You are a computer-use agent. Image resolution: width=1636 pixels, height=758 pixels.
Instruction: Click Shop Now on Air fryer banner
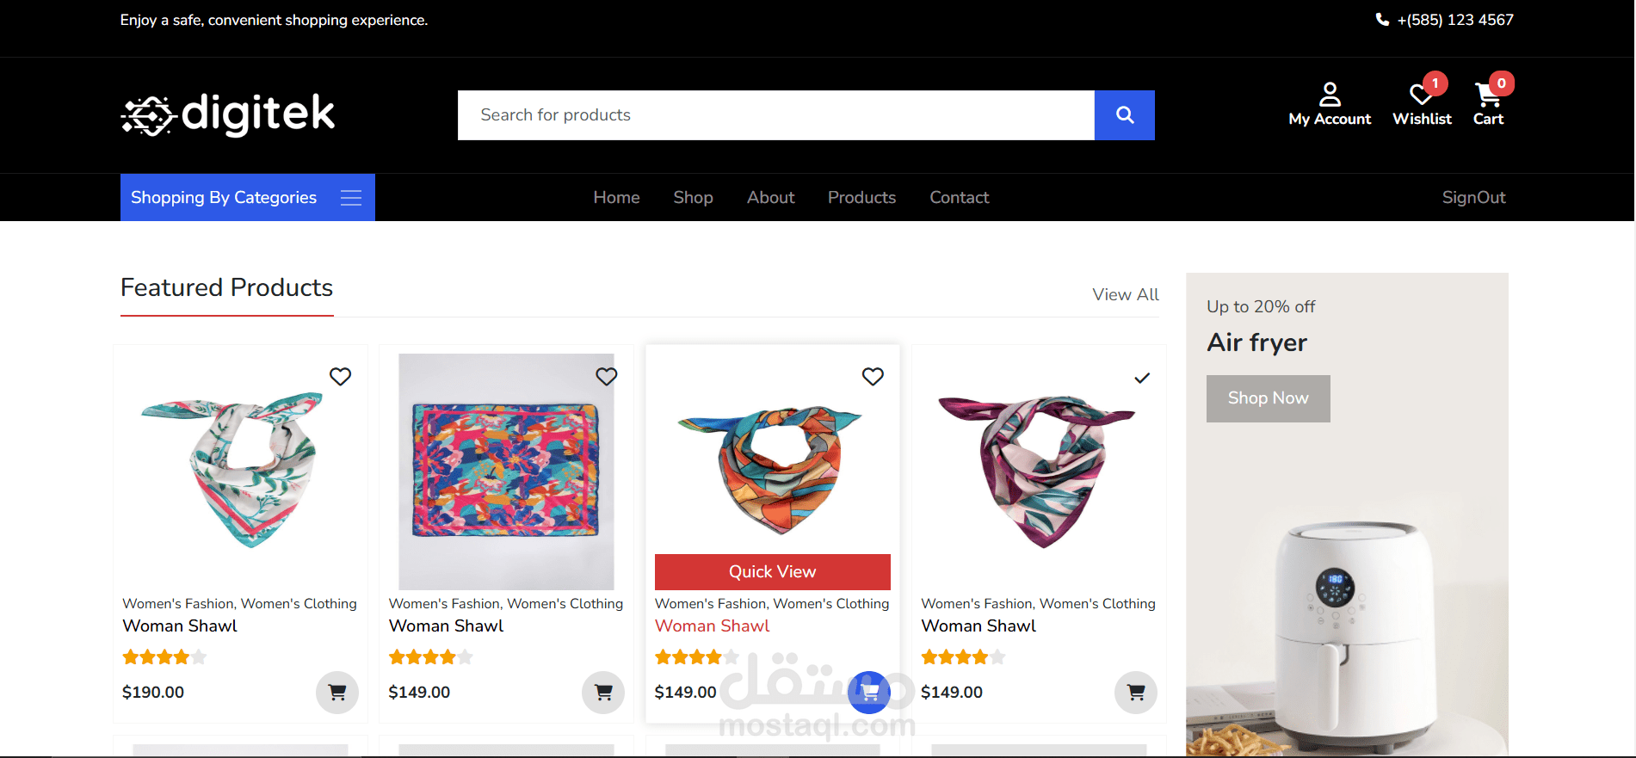pyautogui.click(x=1269, y=398)
